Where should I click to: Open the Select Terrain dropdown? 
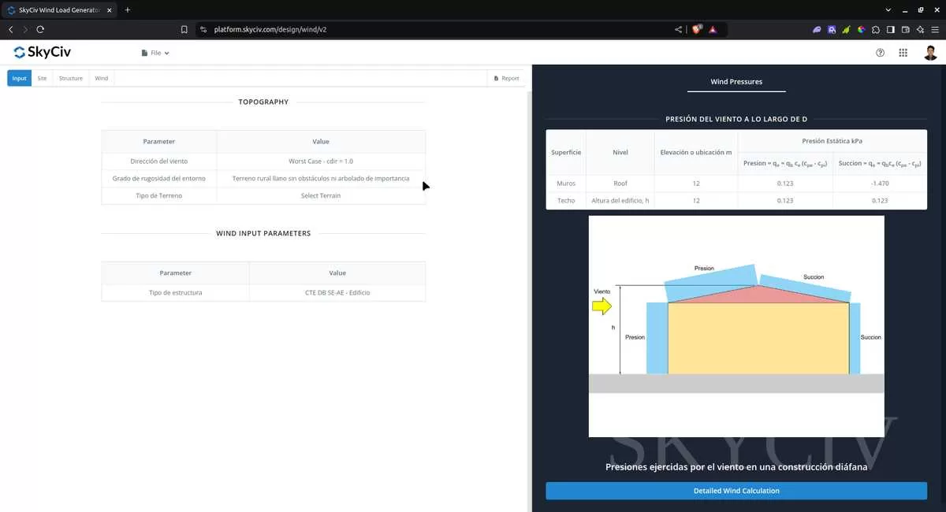(x=321, y=195)
